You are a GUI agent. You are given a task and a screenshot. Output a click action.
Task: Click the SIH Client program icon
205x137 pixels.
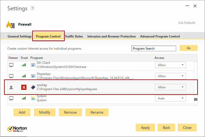(x=33, y=65)
